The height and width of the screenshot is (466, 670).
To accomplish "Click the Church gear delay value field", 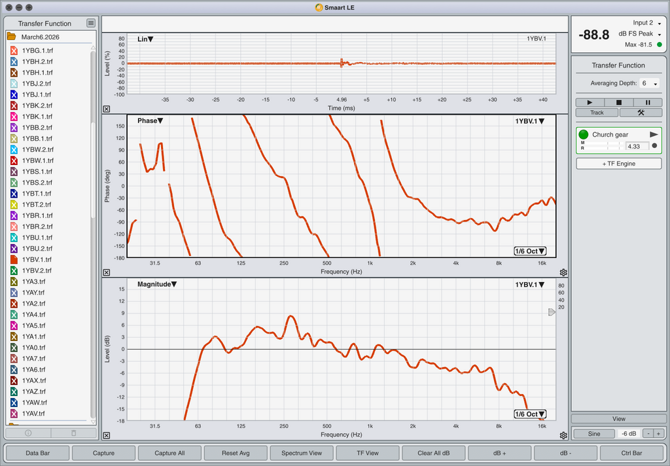I will 637,146.
